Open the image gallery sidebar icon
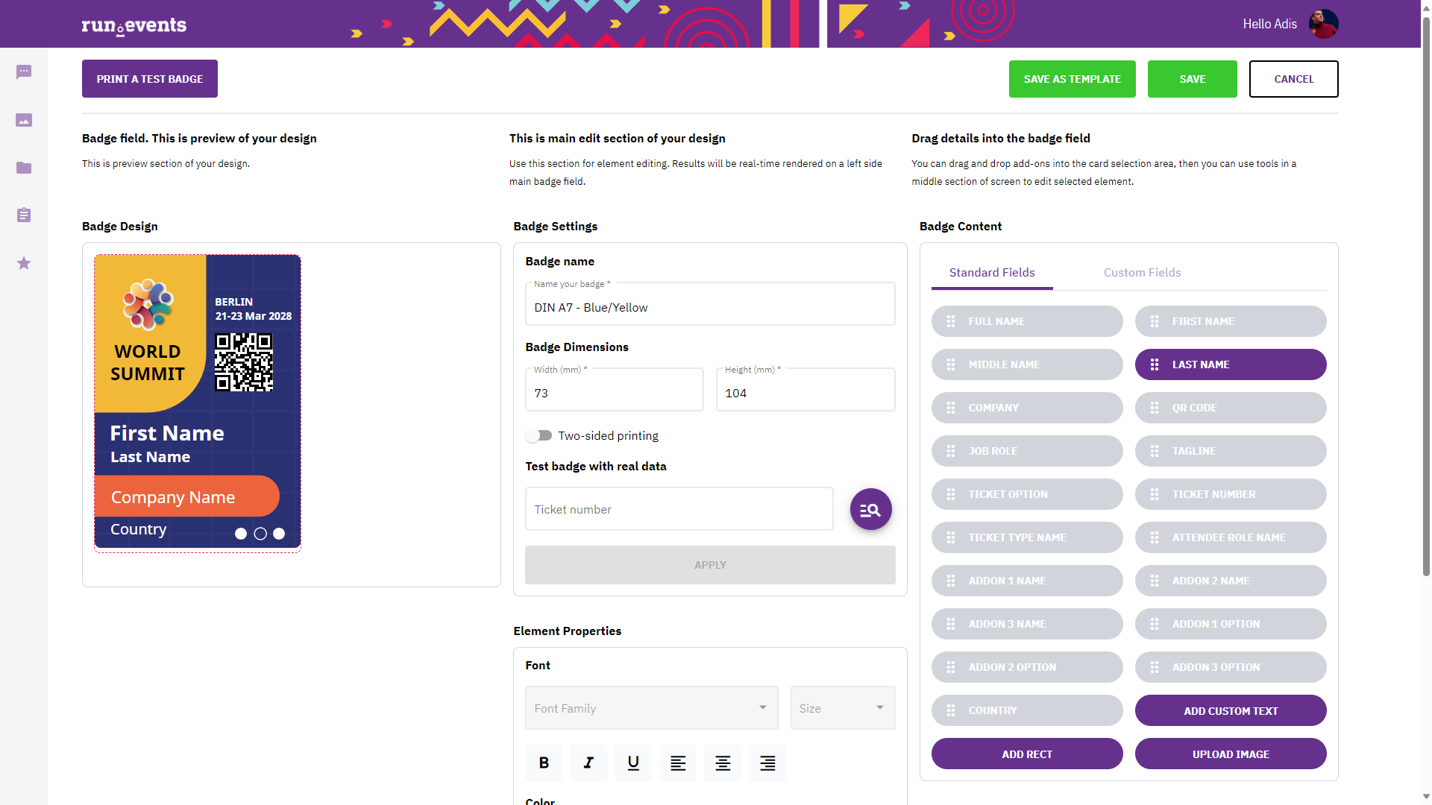This screenshot has width=1432, height=805. [x=24, y=120]
